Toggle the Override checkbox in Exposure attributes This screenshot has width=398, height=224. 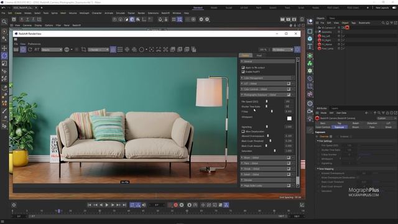[x=331, y=136]
